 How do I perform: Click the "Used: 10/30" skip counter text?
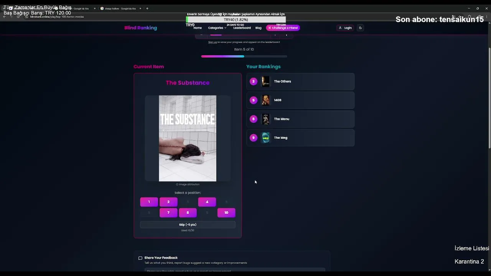tap(188, 230)
